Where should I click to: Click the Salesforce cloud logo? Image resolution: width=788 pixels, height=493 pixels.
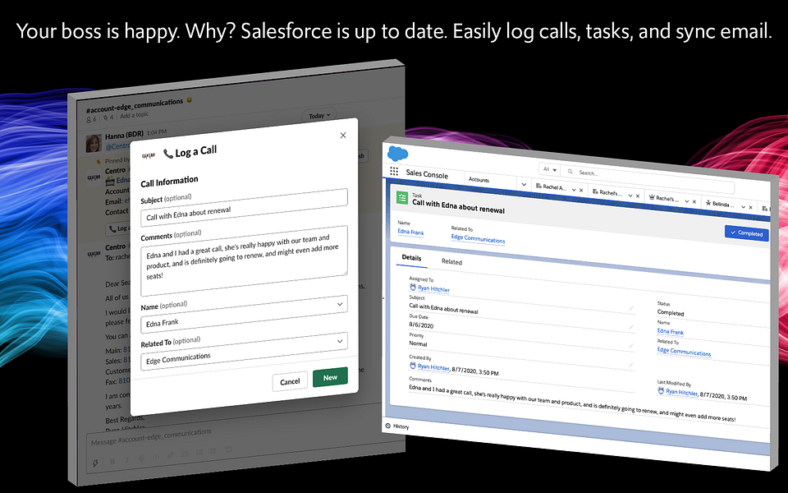coord(398,154)
